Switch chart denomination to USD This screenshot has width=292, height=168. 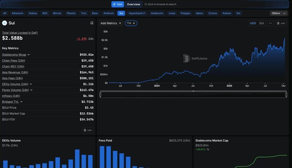click(x=253, y=23)
